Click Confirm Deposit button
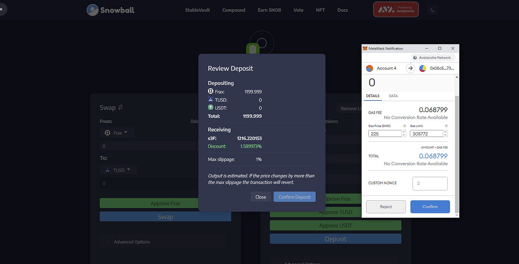 tap(294, 197)
